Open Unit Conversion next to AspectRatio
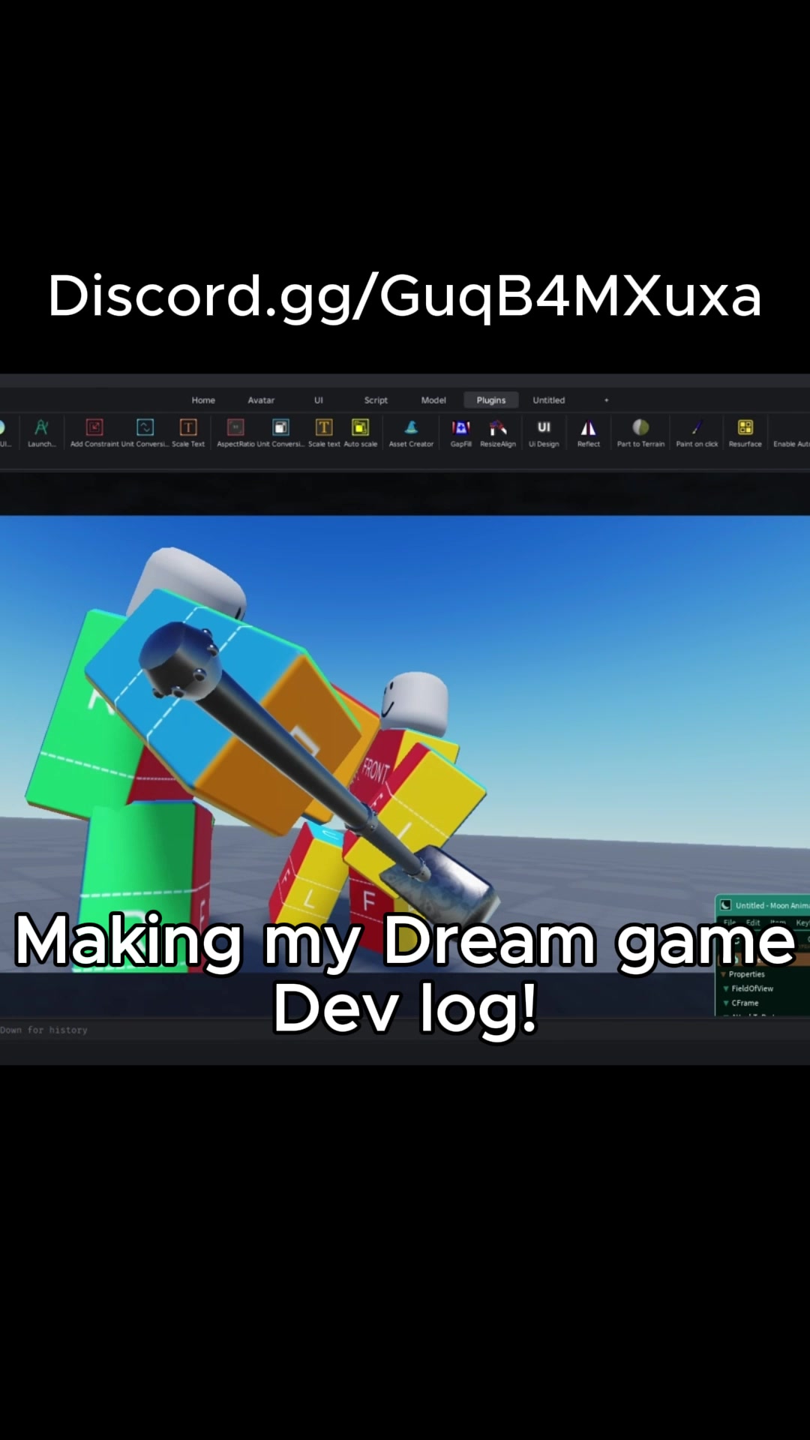This screenshot has height=1440, width=810. [x=280, y=427]
